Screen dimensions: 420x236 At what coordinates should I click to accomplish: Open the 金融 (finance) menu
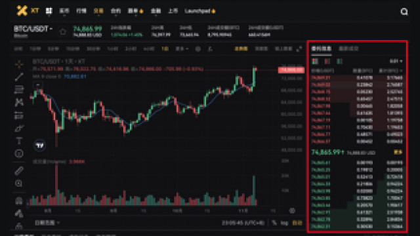(x=156, y=11)
